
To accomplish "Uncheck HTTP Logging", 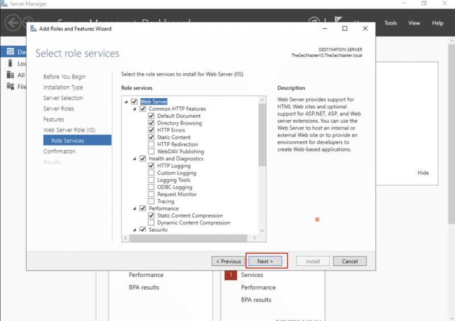I will click(151, 165).
